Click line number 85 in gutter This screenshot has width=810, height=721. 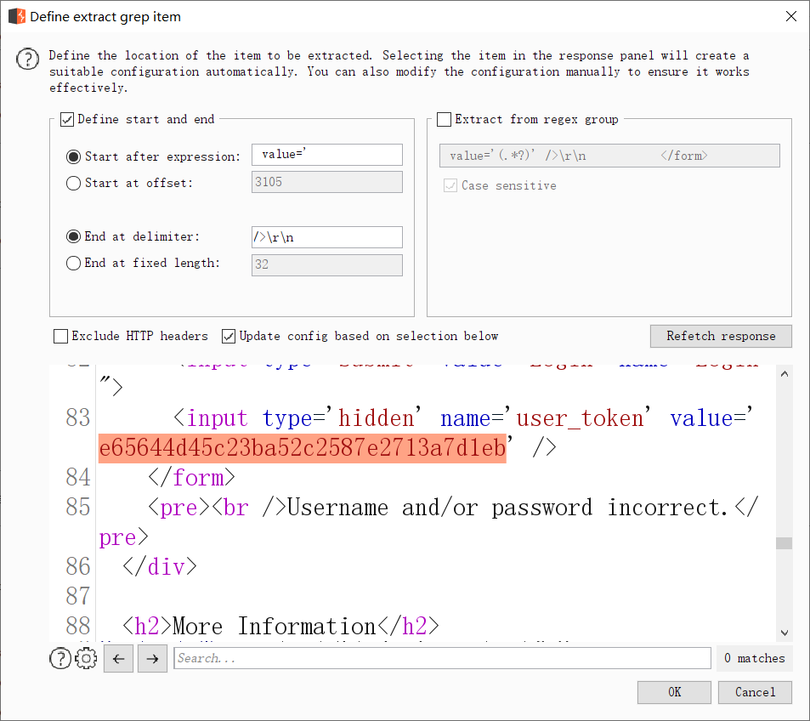click(78, 507)
